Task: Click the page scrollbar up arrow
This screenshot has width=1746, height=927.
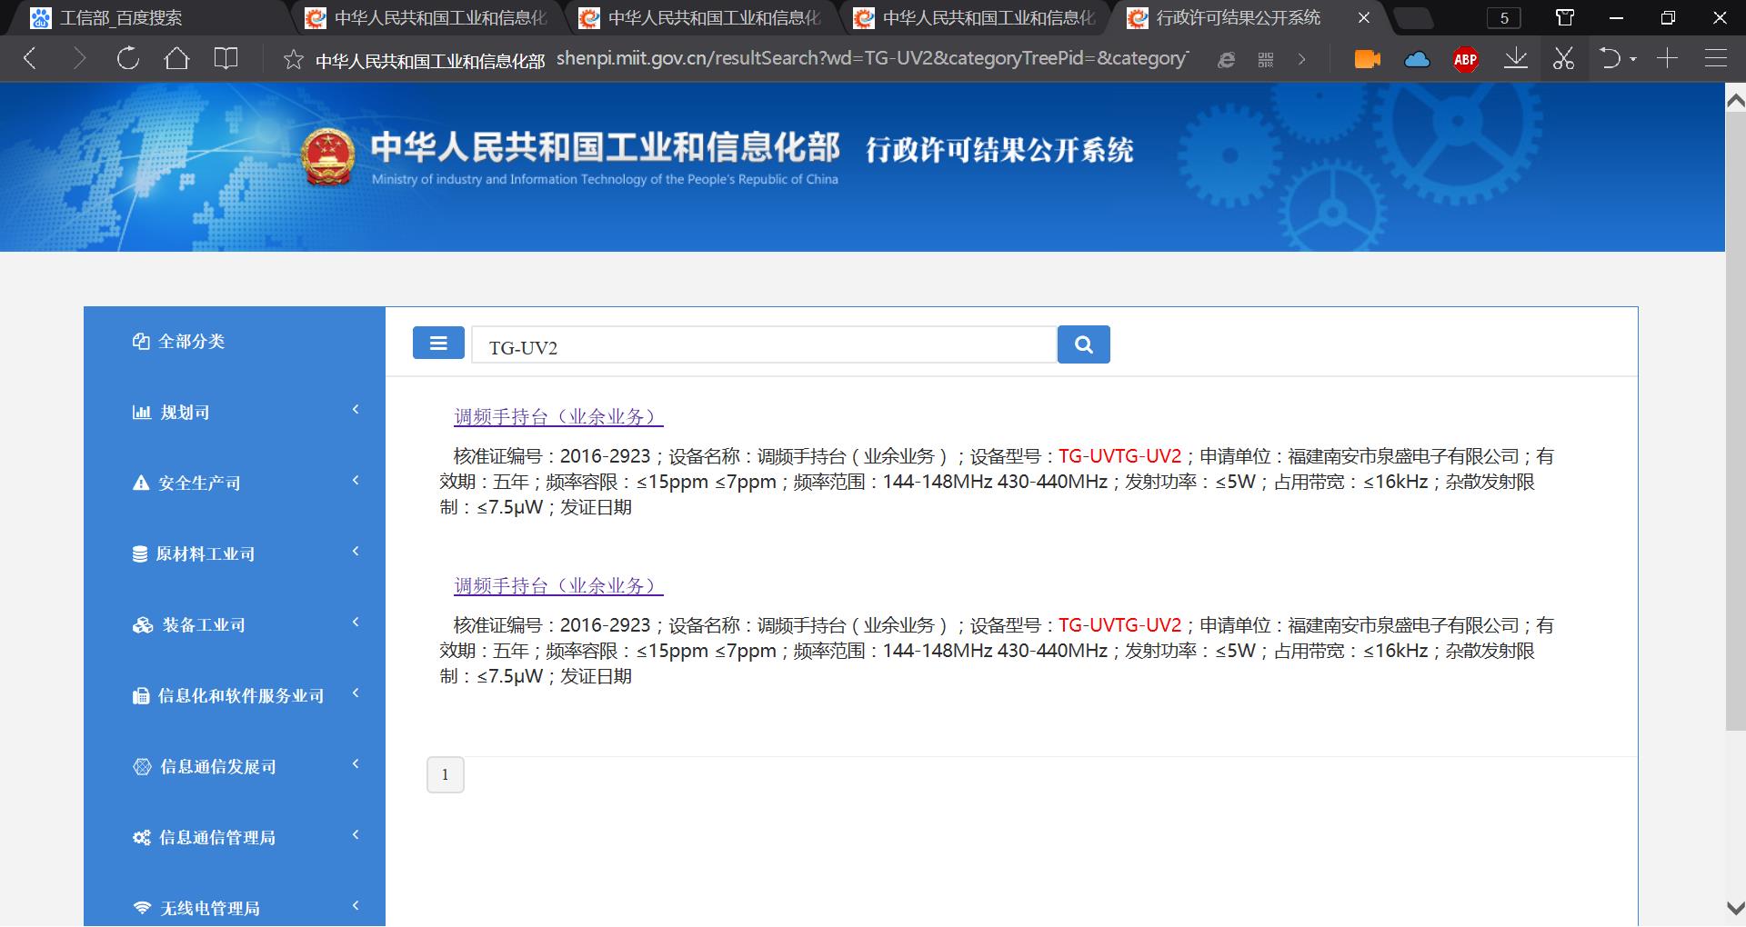Action: tap(1735, 99)
